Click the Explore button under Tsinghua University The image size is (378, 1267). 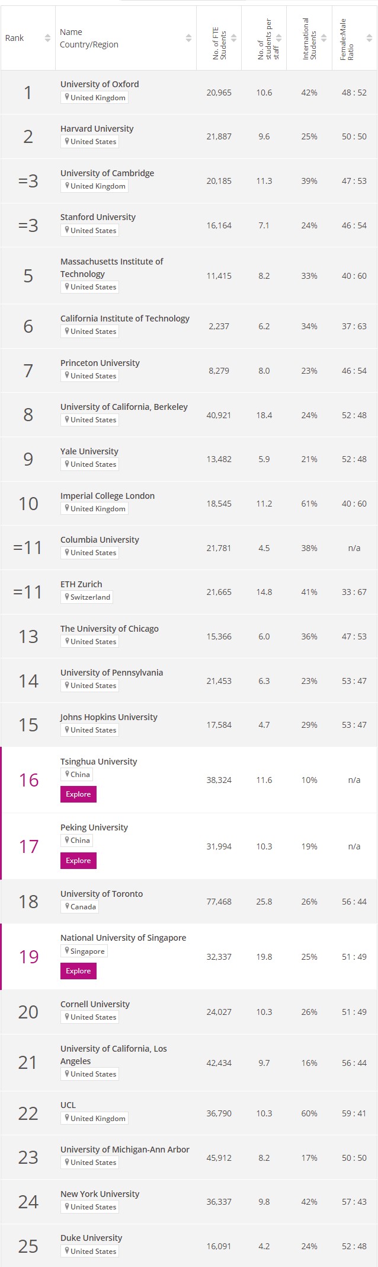(x=78, y=794)
